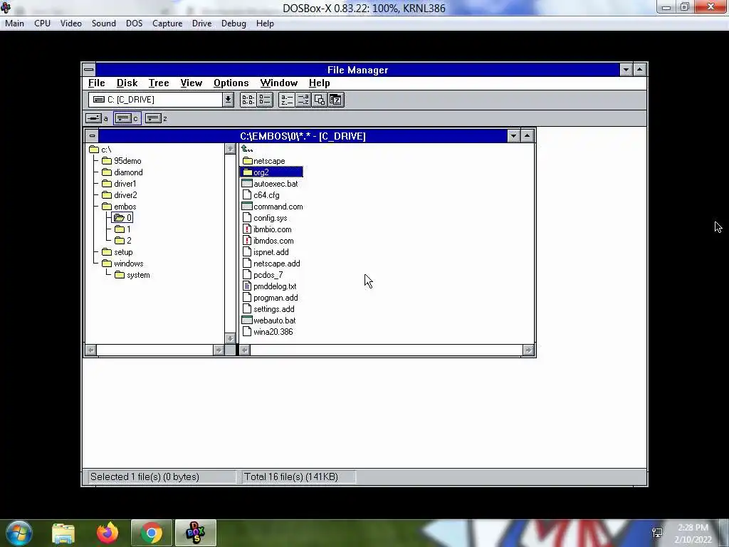Screen dimensions: 729x547
Task: Open DOSBox-X CPU menu
Action: click(42, 24)
